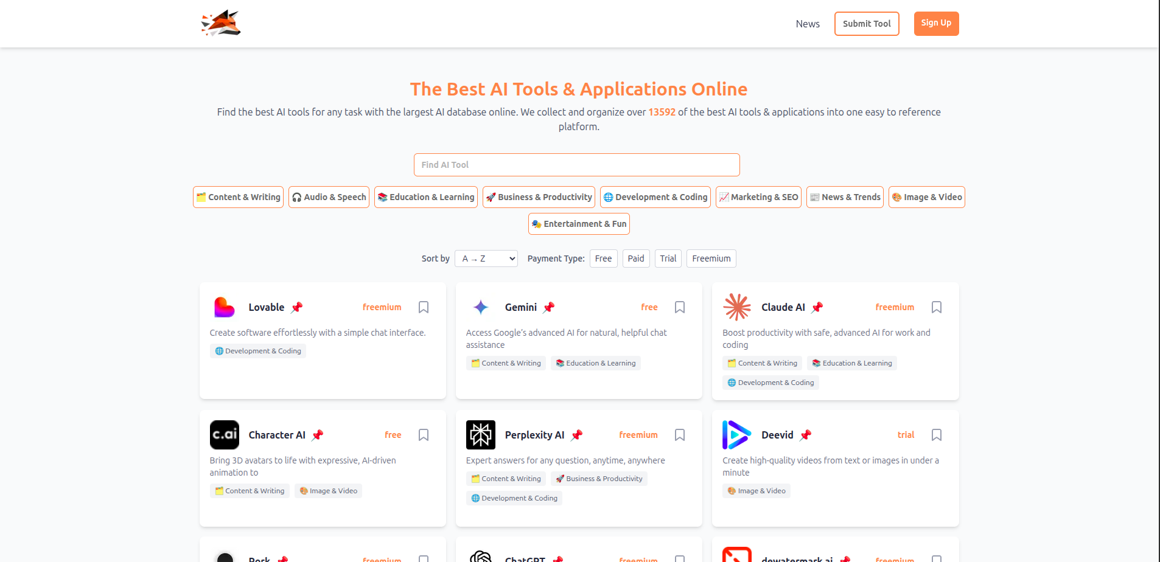This screenshot has height=562, width=1160.
Task: Bookmark the Lovable tool
Action: tap(424, 307)
